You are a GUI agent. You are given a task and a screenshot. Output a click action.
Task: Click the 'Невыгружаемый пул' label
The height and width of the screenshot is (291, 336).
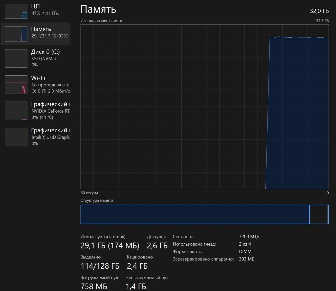click(147, 278)
